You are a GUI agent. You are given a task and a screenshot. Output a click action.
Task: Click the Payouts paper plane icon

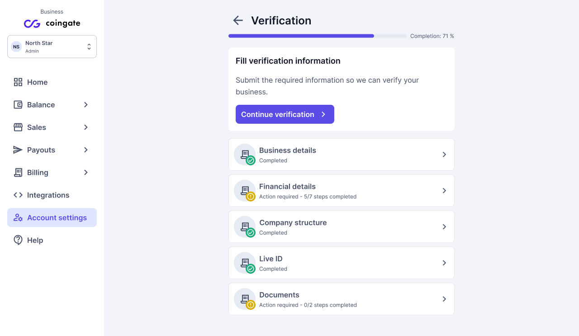pos(18,150)
